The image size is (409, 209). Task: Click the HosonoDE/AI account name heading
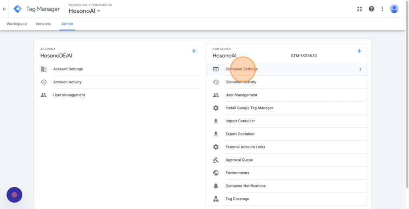click(56, 55)
